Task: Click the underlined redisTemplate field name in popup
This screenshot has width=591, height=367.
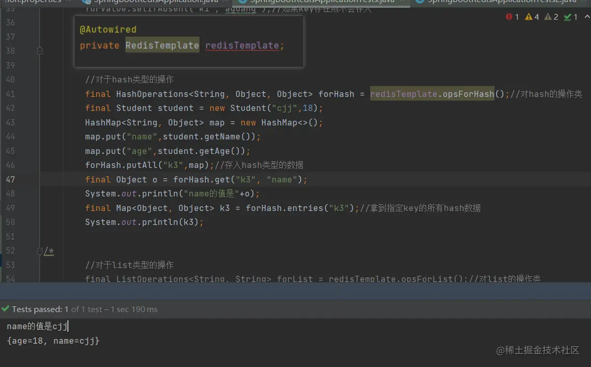Action: tap(242, 46)
